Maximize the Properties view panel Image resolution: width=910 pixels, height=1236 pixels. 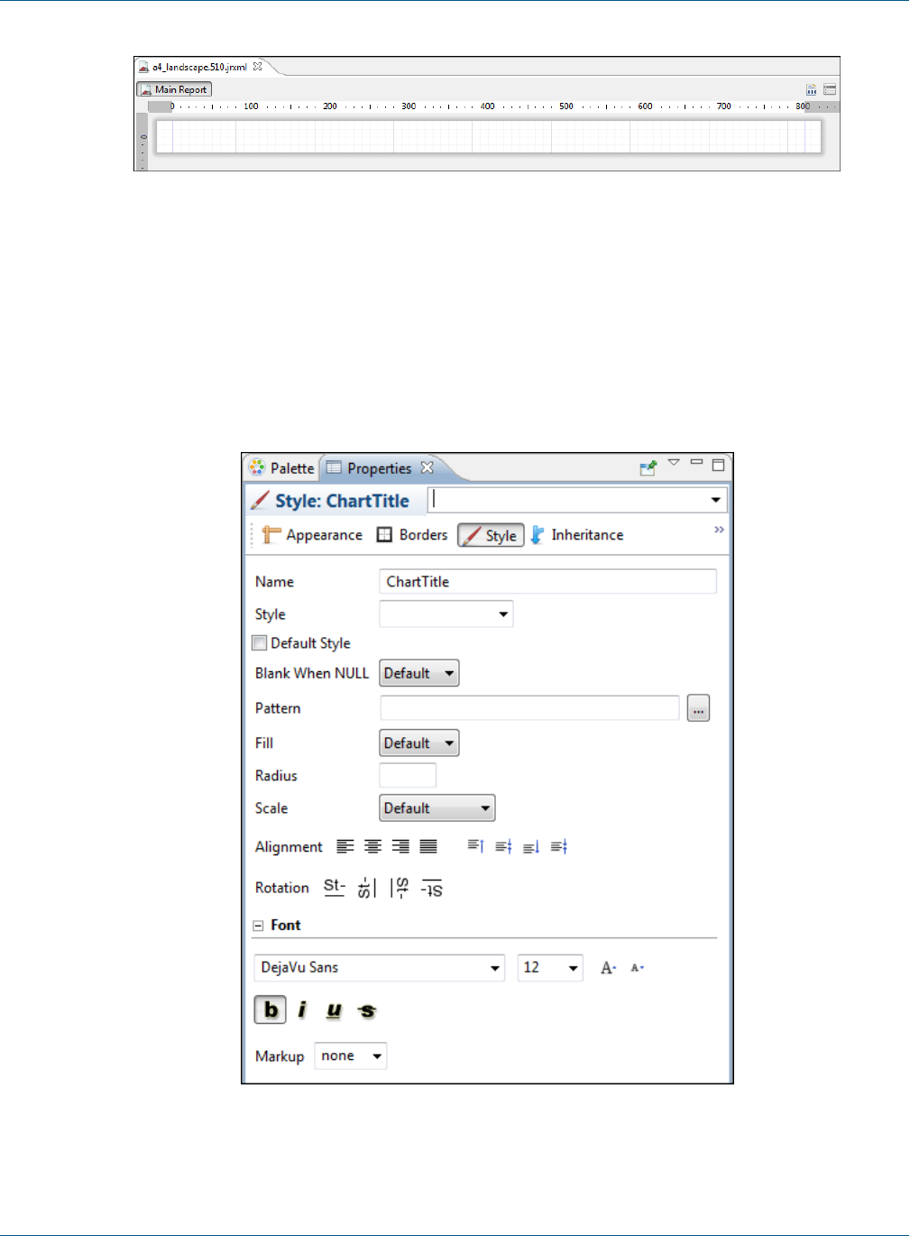point(719,465)
